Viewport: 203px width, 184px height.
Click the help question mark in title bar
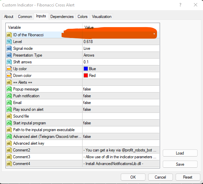coord(180,5)
